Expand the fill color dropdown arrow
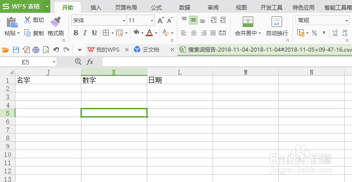Image resolution: width=352 pixels, height=182 pixels. coord(142,33)
